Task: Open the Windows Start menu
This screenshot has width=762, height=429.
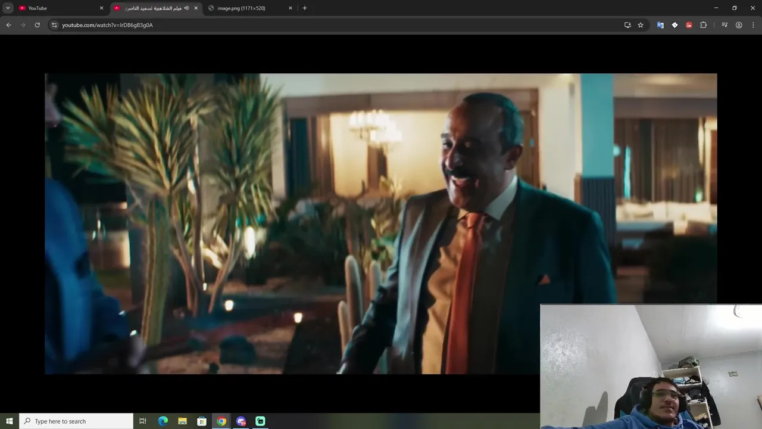Action: click(x=9, y=421)
